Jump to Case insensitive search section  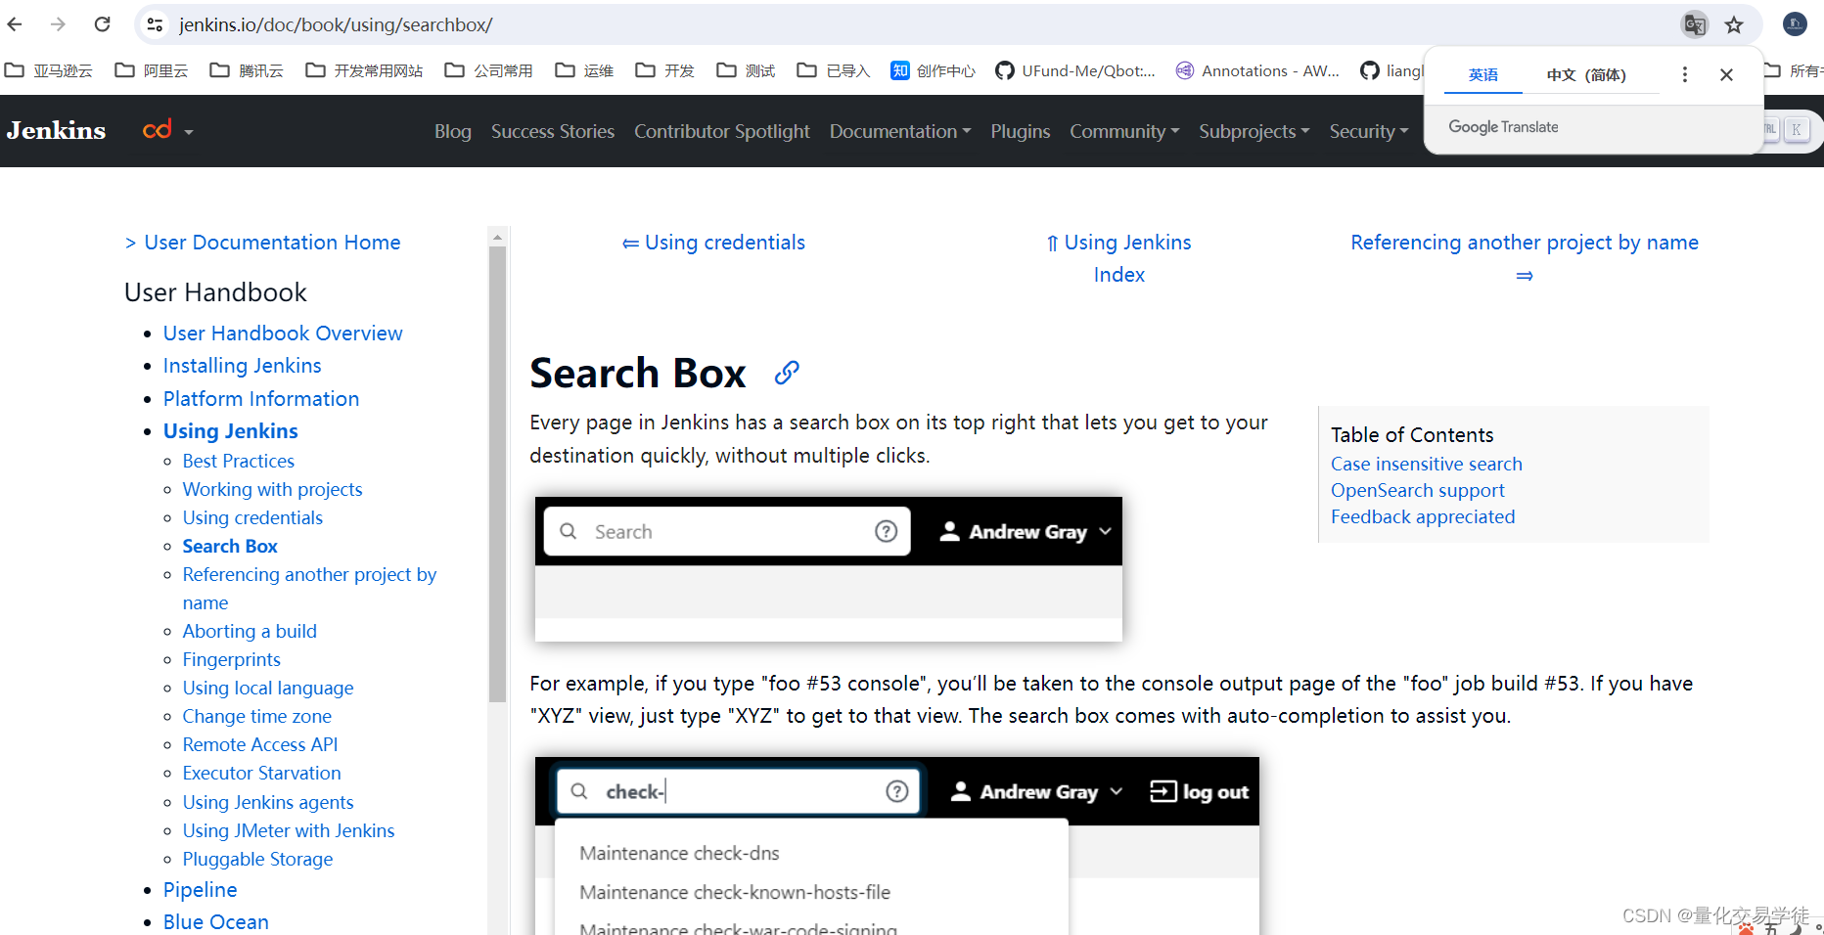coord(1427,464)
